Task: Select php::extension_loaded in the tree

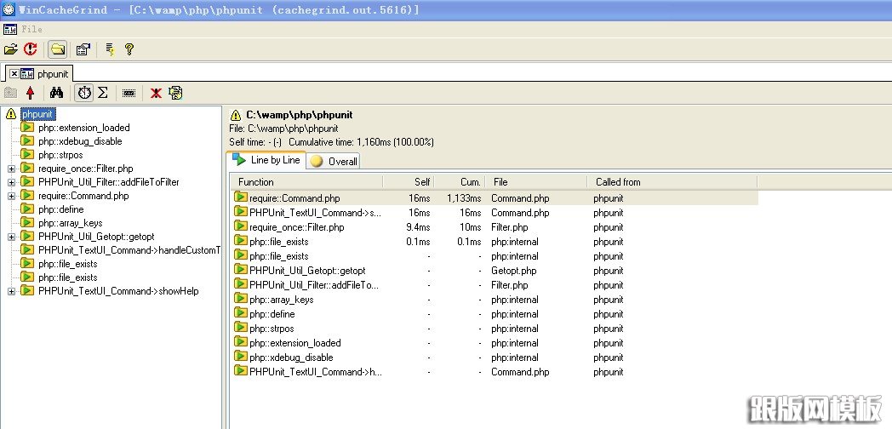Action: click(x=84, y=128)
